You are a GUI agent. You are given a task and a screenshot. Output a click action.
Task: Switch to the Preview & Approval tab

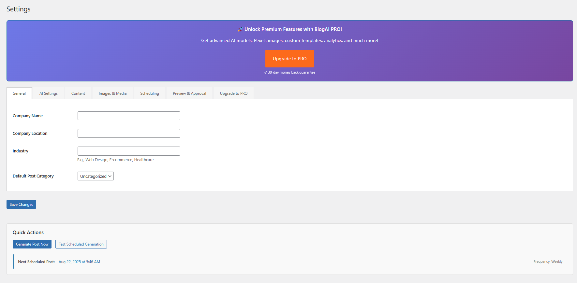189,93
